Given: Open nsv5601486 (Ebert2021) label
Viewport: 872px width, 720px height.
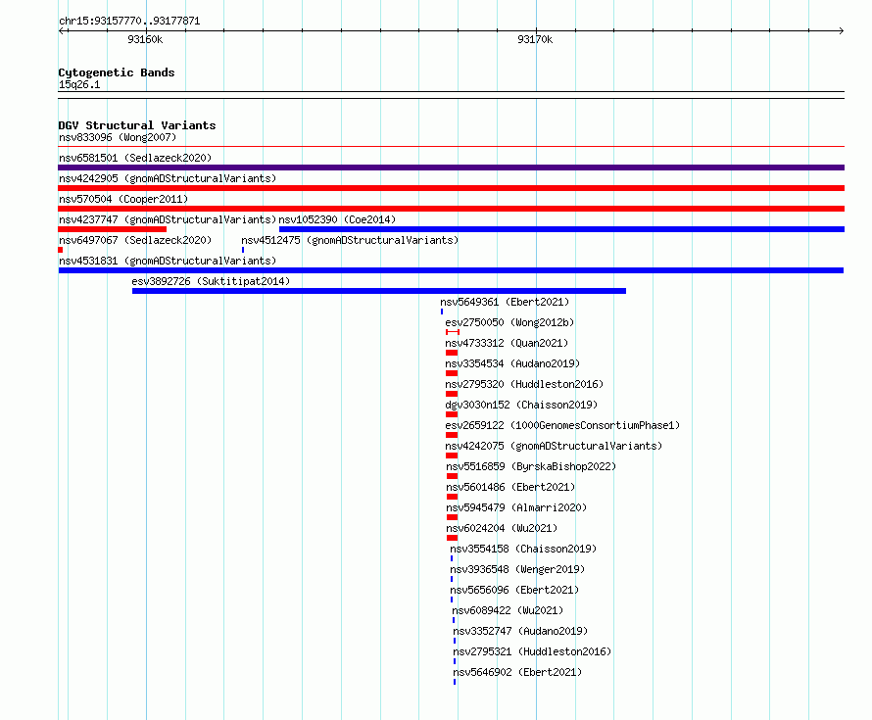Looking at the screenshot, I should (510, 487).
